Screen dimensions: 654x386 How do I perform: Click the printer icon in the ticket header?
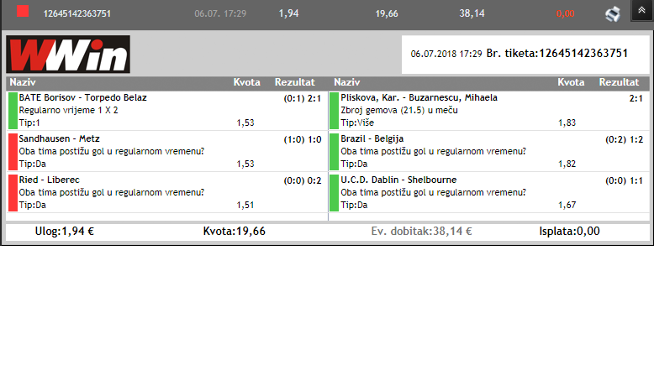(612, 14)
